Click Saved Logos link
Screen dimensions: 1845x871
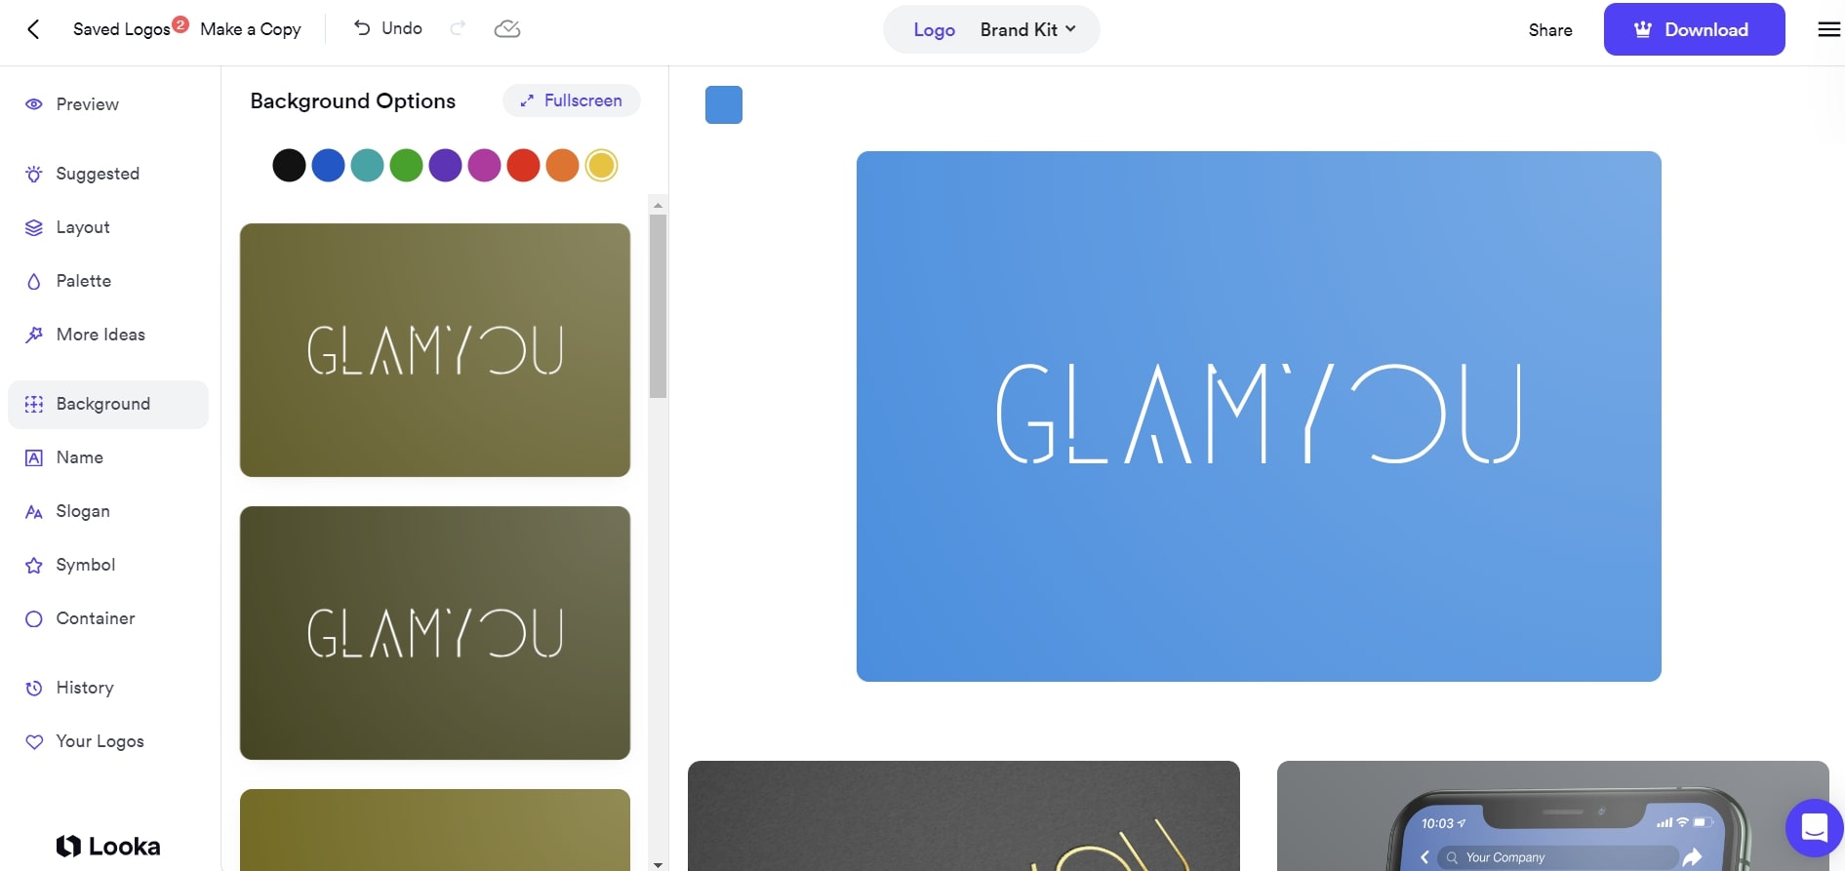click(121, 29)
